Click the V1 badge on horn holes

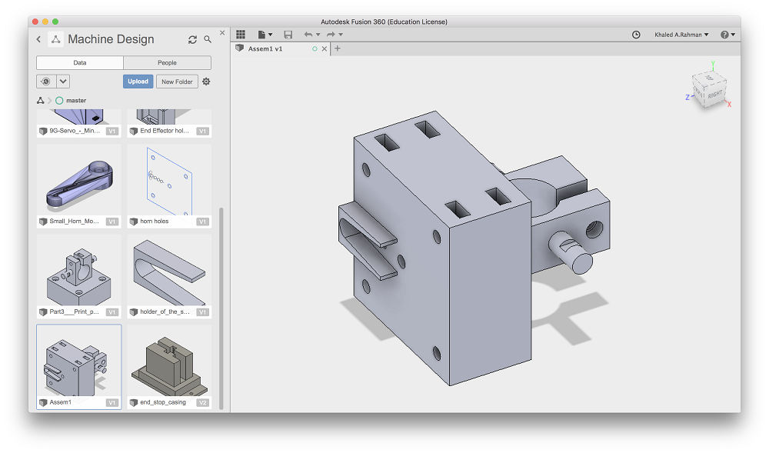pos(202,222)
